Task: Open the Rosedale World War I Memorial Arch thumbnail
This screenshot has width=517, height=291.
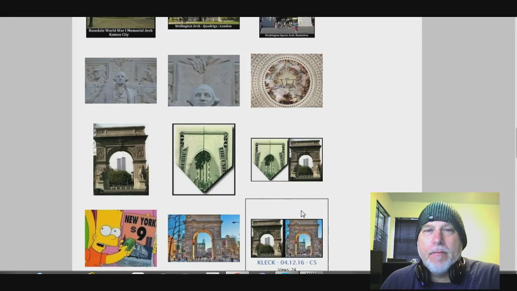Action: 120,27
